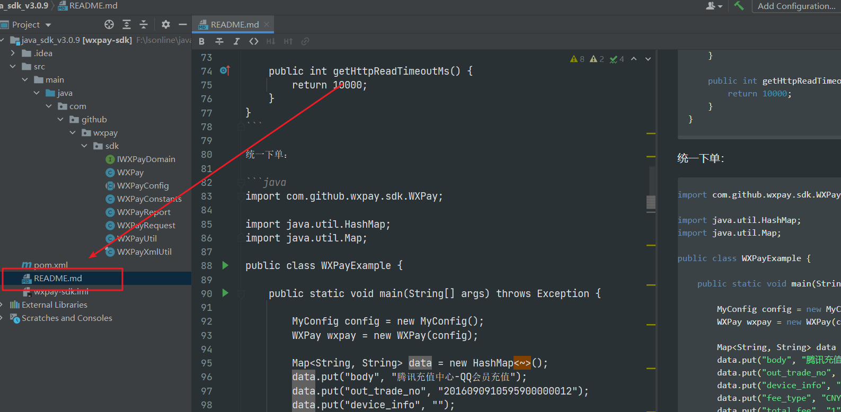The height and width of the screenshot is (412, 841).
Task: Collapse the java_sdk_v3.0.9 project root
Action: pos(2,40)
